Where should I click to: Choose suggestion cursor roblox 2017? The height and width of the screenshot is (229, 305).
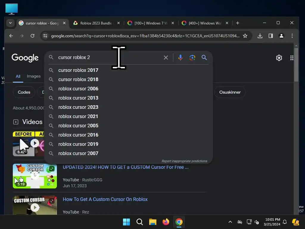pyautogui.click(x=128, y=70)
